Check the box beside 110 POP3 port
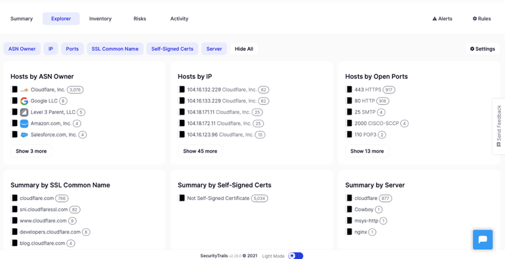The height and width of the screenshot is (259, 505). [349, 134]
